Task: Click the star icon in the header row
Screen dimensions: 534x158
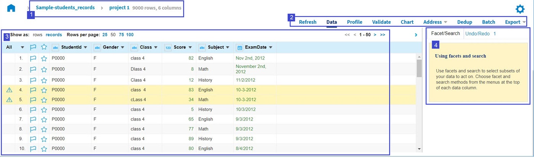Action: click(44, 47)
